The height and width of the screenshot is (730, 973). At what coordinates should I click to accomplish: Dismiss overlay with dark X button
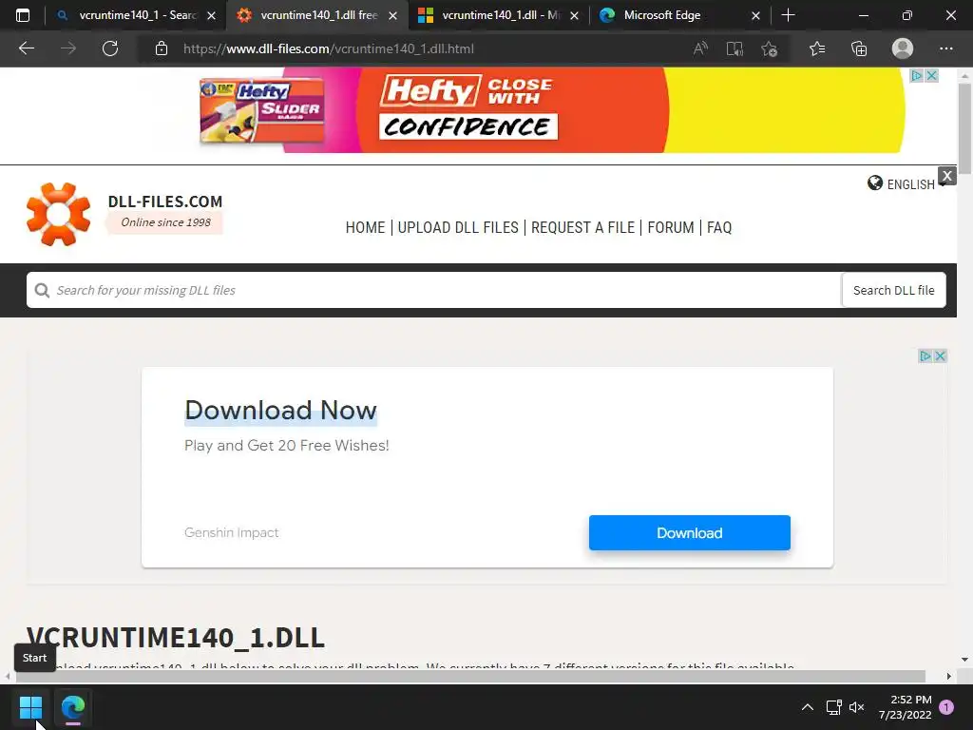click(x=947, y=176)
